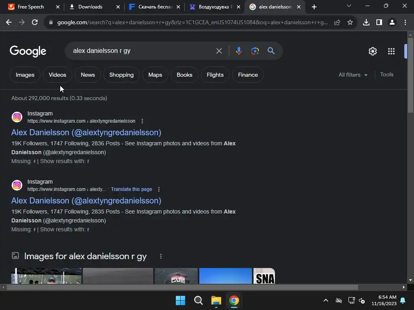Click the browser forward arrow
The image size is (414, 310).
point(22,23)
